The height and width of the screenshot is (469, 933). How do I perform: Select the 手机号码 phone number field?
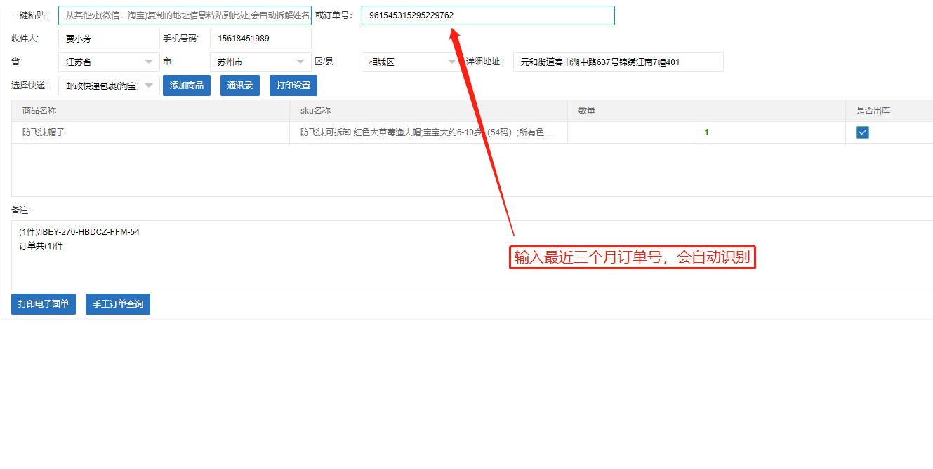click(x=260, y=39)
